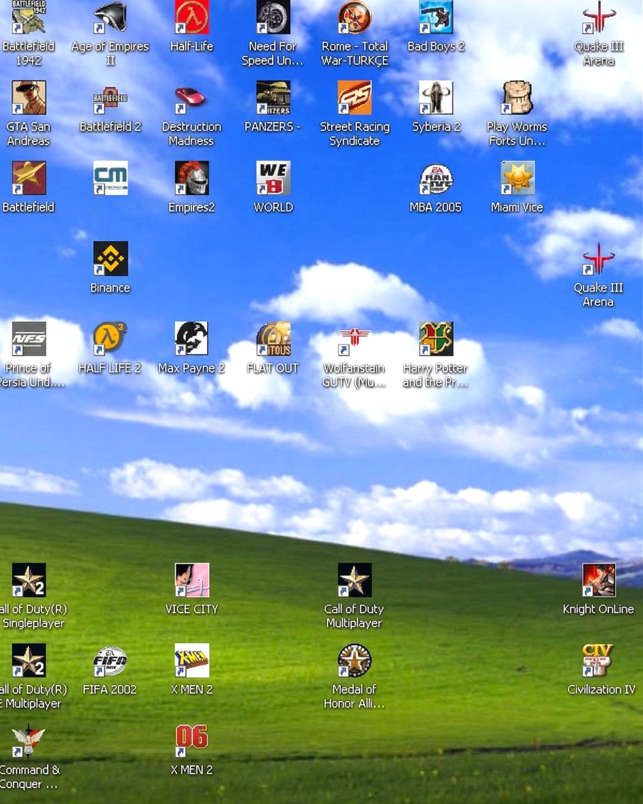Select the MBA 2005 icon

tap(436, 178)
